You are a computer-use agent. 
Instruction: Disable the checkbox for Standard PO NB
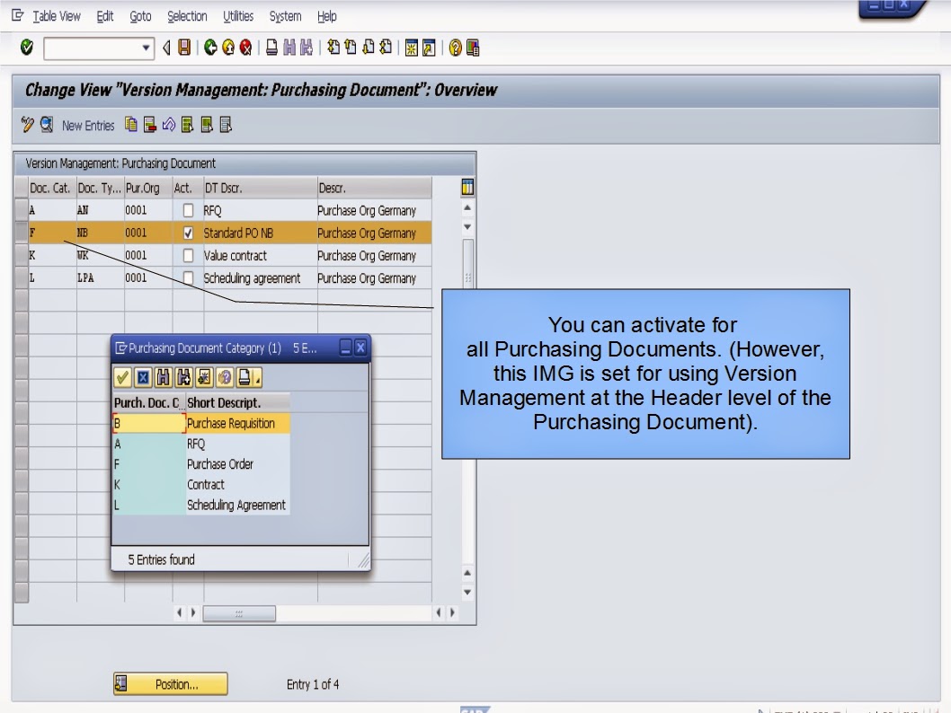[186, 233]
